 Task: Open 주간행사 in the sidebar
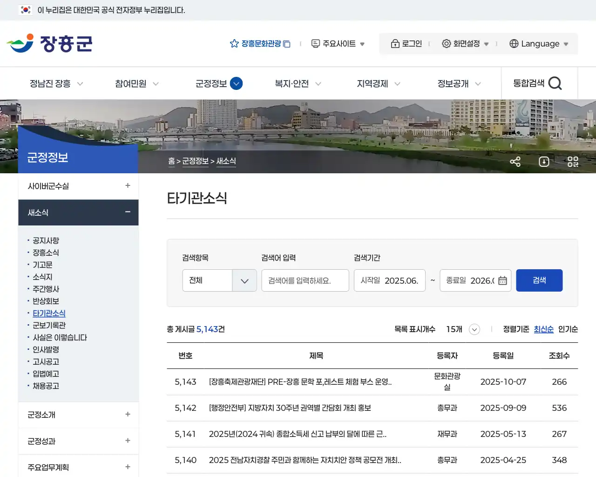point(46,289)
